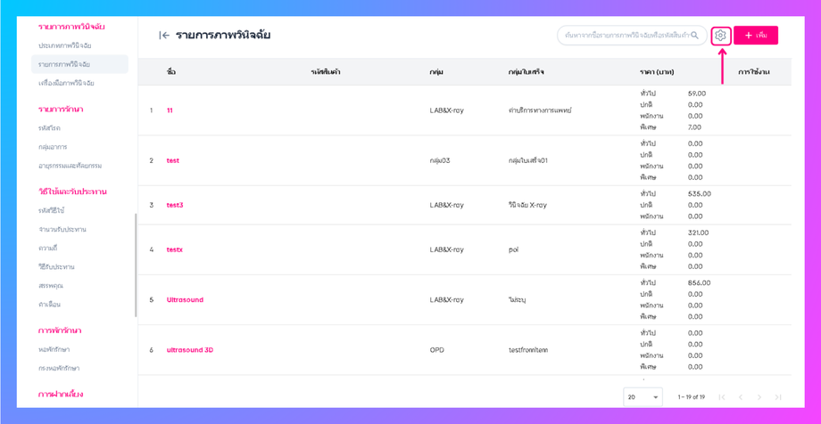Go to the next page
This screenshot has height=424, width=821.
(x=759, y=397)
